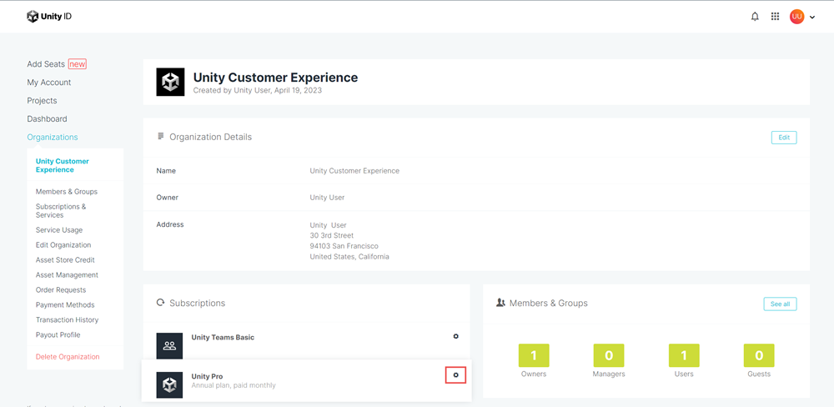The width and height of the screenshot is (834, 407).
Task: Open Order Requests
Action: pos(61,290)
